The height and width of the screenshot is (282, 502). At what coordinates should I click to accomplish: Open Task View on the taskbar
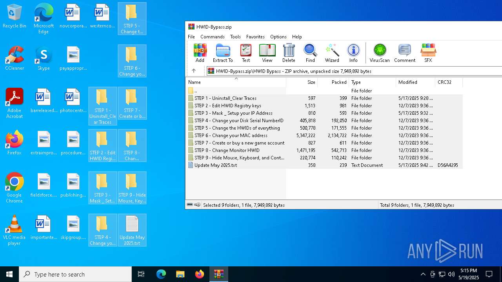(141, 274)
